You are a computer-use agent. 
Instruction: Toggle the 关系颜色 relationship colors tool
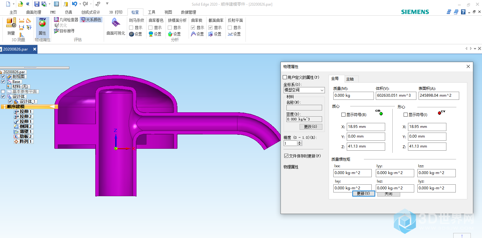tap(91, 20)
